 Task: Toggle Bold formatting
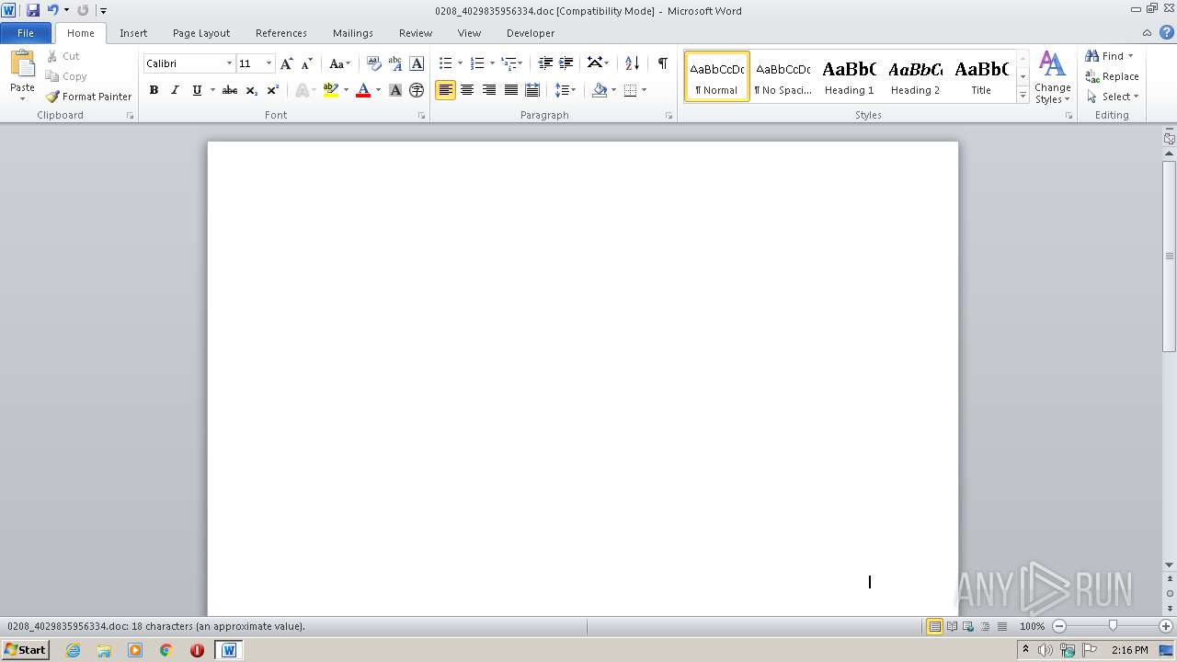[154, 90]
